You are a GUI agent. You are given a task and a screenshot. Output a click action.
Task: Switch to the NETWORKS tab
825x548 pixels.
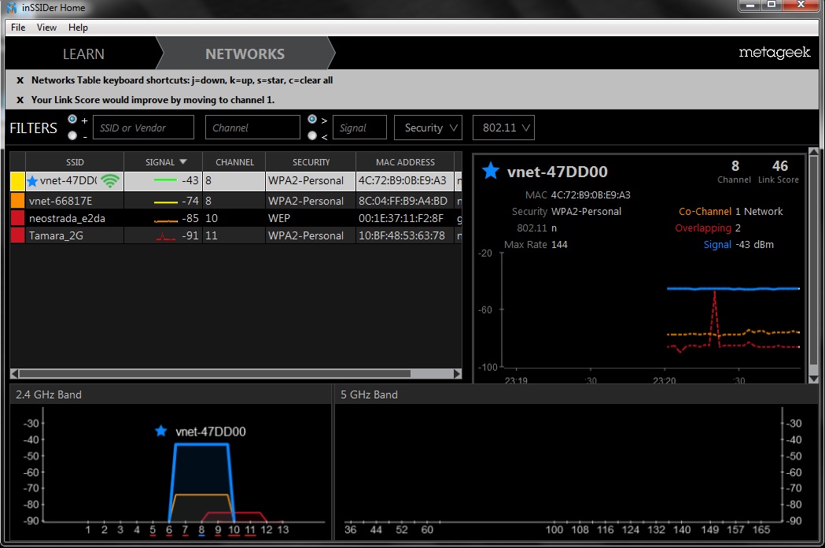pos(245,54)
